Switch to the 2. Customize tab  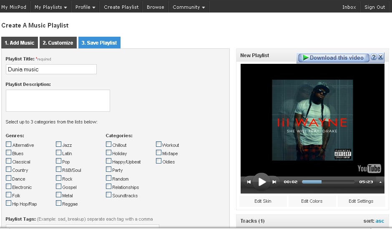pyautogui.click(x=58, y=43)
